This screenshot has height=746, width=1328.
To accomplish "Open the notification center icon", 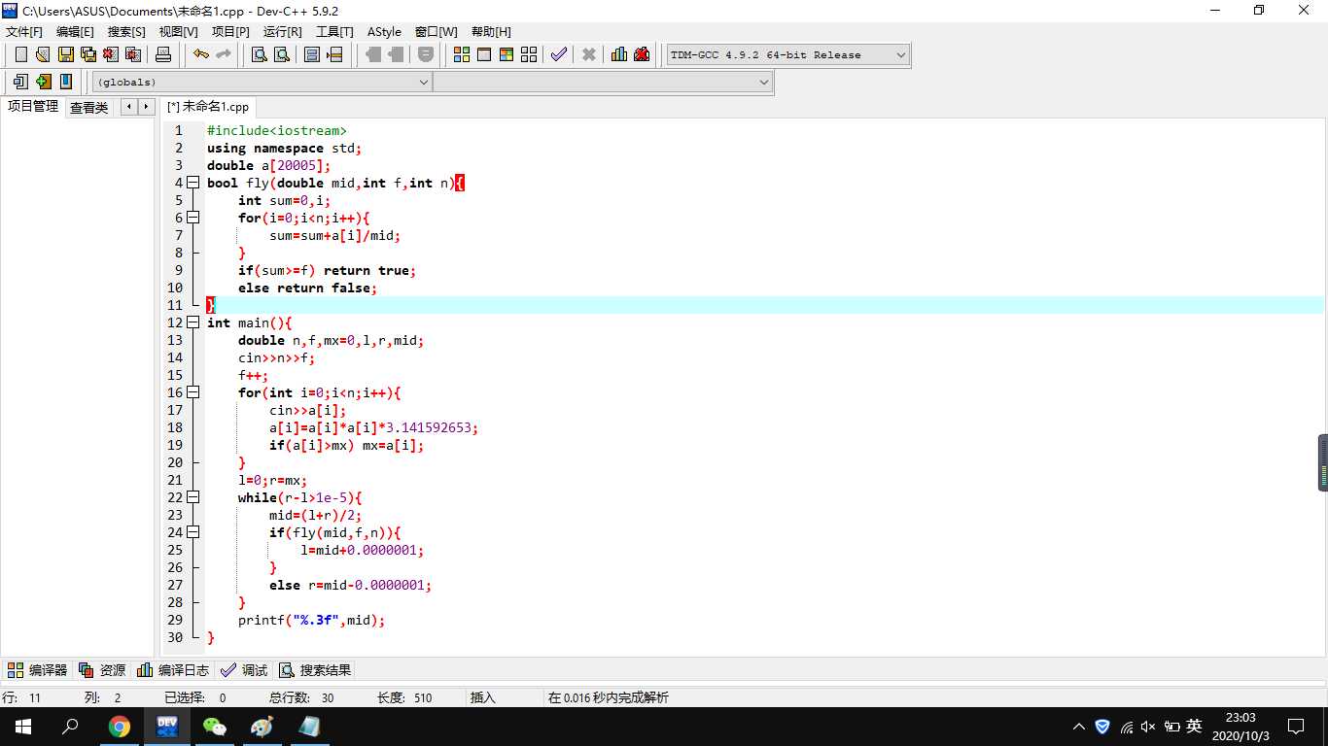I will point(1296,726).
